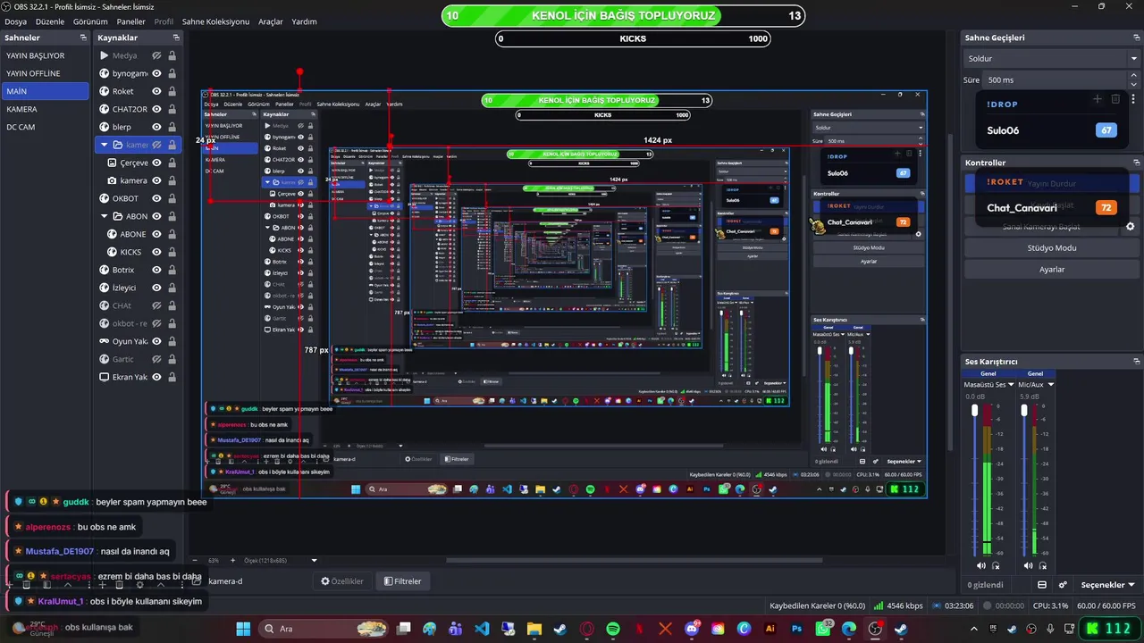Lock the Roket source
Viewport: 1144px width, 643px height.
172,91
